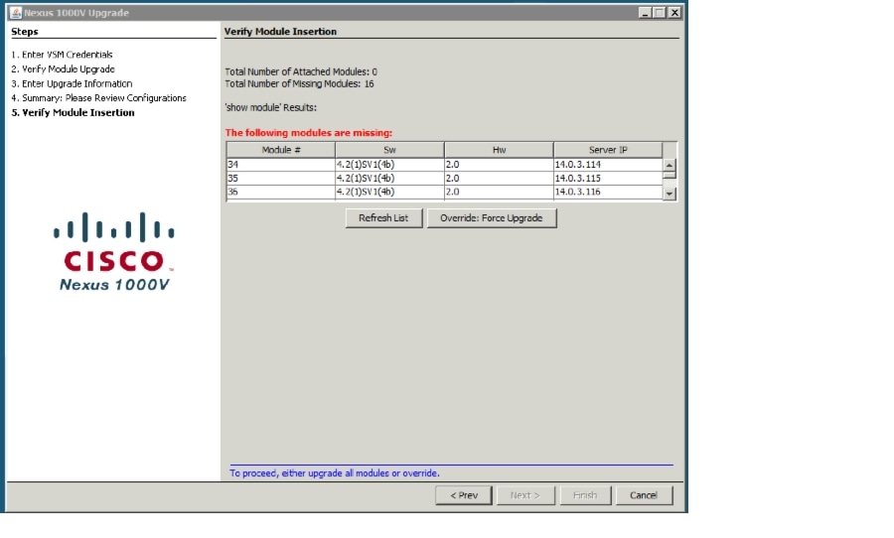Click the Cisco Nexus 1000V logo
894x538 pixels.
(x=114, y=251)
